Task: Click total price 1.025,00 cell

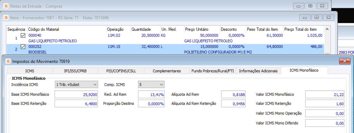Action: [x=315, y=35]
